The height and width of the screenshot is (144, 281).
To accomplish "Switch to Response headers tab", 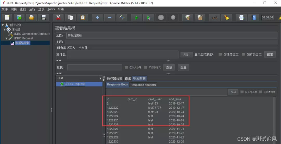I will click(143, 85).
